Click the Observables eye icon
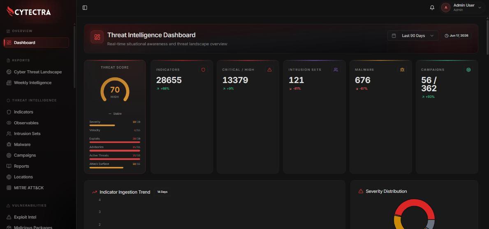Viewport: 489px width, 229px height. 9,123
